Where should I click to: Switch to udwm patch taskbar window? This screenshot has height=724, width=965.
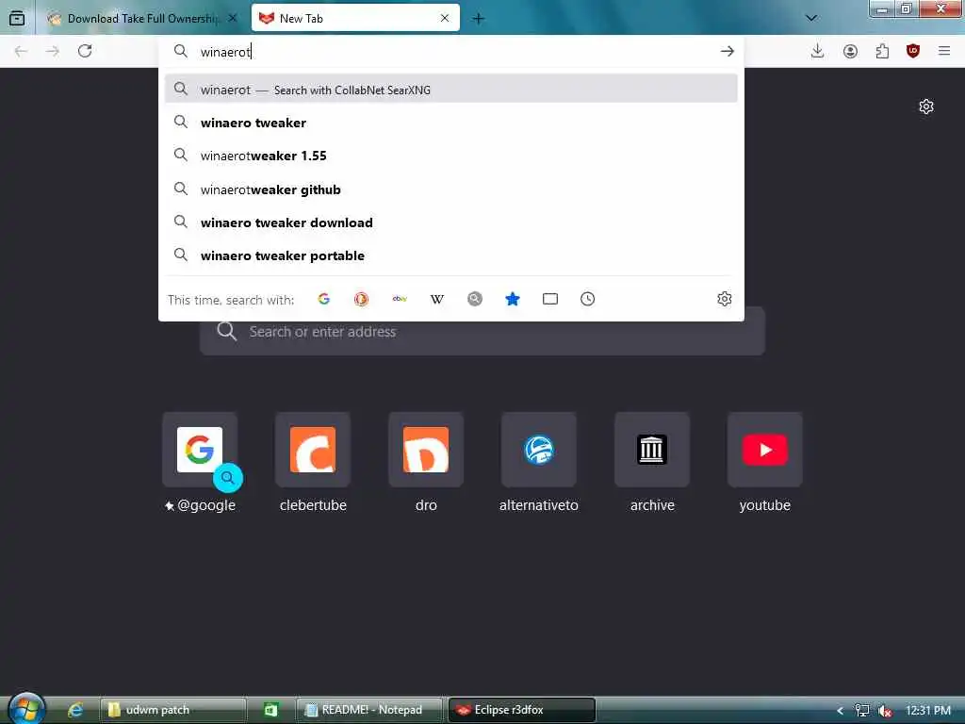point(173,710)
